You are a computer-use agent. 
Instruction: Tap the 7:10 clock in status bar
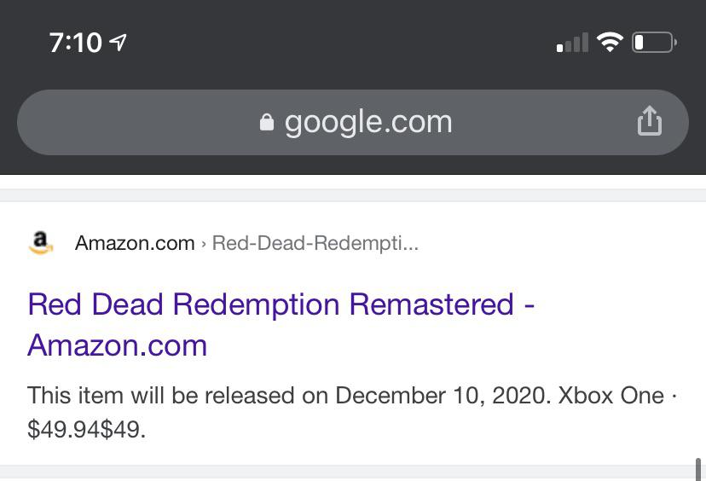[x=75, y=42]
